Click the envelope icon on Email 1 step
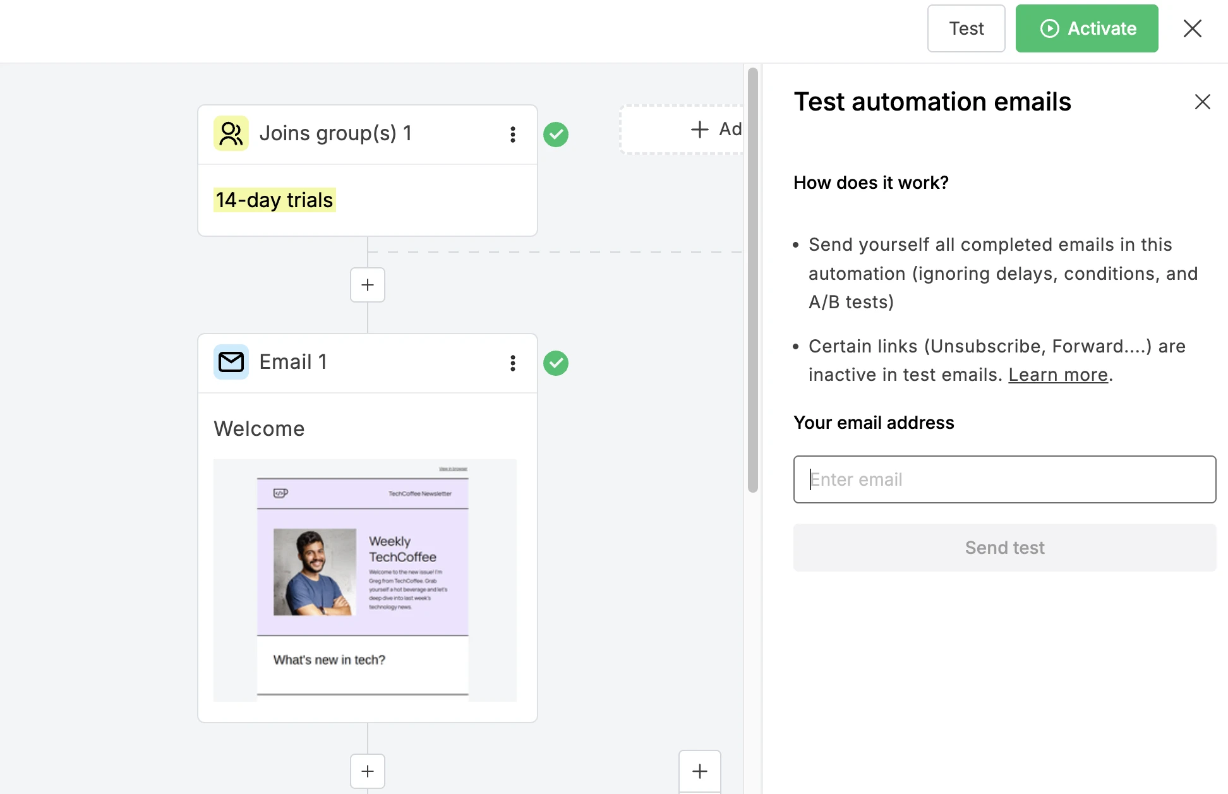 coord(231,362)
